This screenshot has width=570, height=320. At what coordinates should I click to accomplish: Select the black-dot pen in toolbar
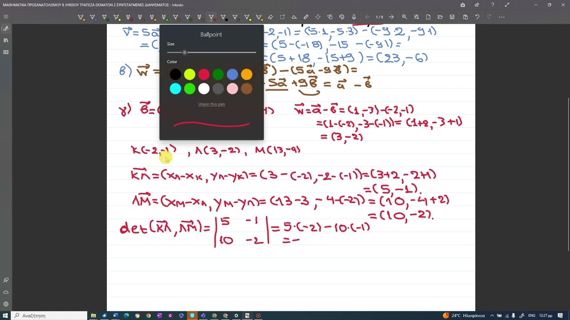(223, 17)
